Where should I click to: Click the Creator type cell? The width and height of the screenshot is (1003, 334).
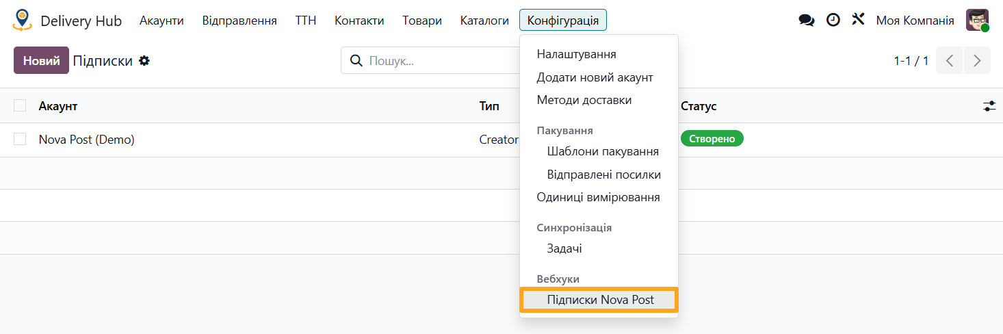pos(499,140)
